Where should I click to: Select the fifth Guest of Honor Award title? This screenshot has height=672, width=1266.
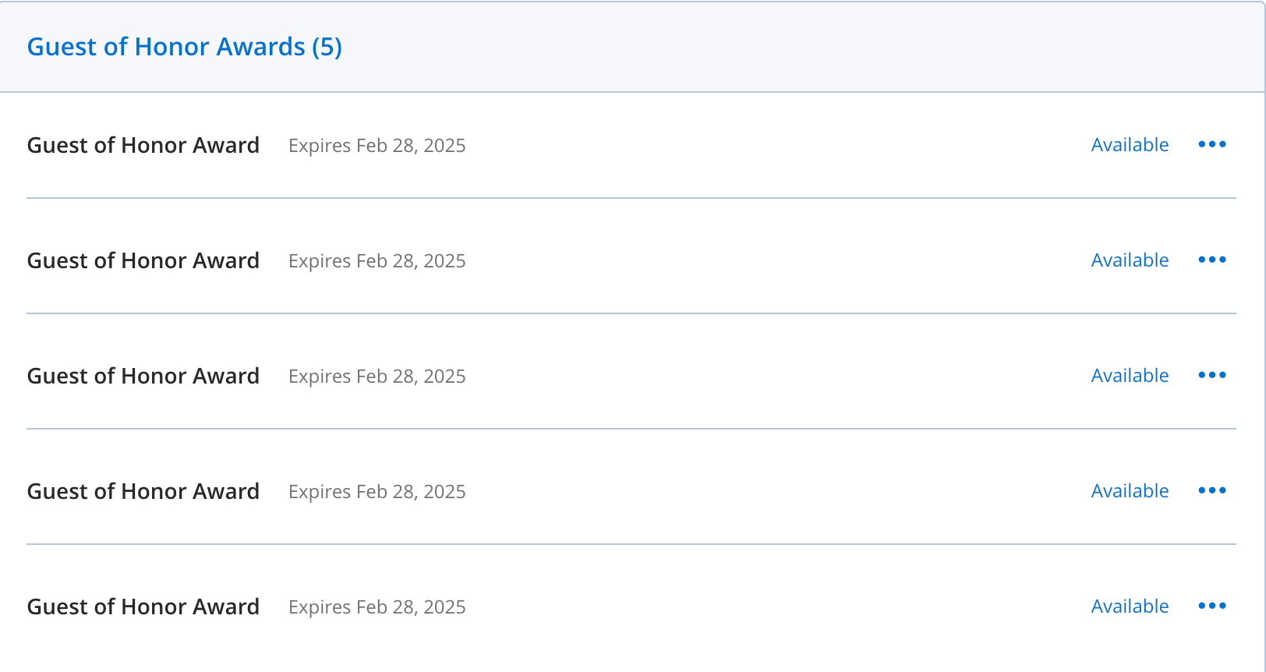143,607
